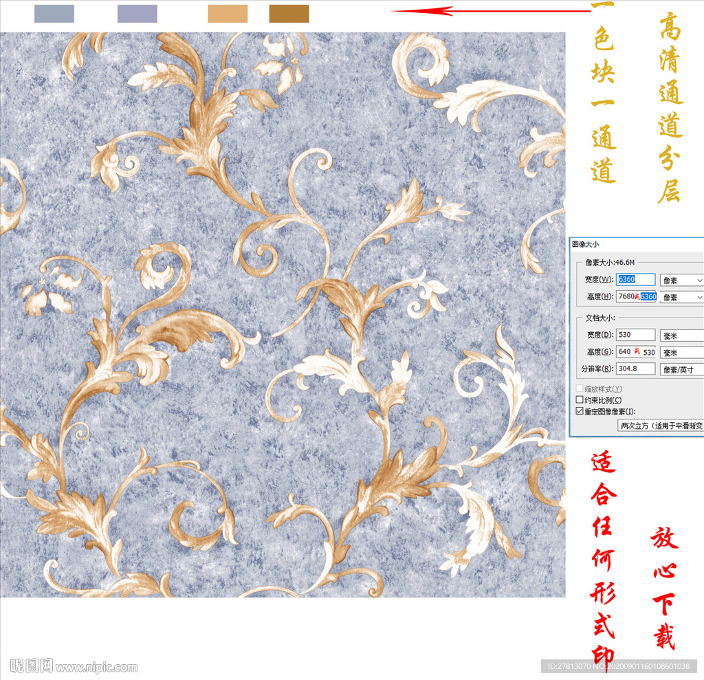Screen dimensions: 704x680
Task: Click the 文档大小 section label
Action: pos(600,318)
